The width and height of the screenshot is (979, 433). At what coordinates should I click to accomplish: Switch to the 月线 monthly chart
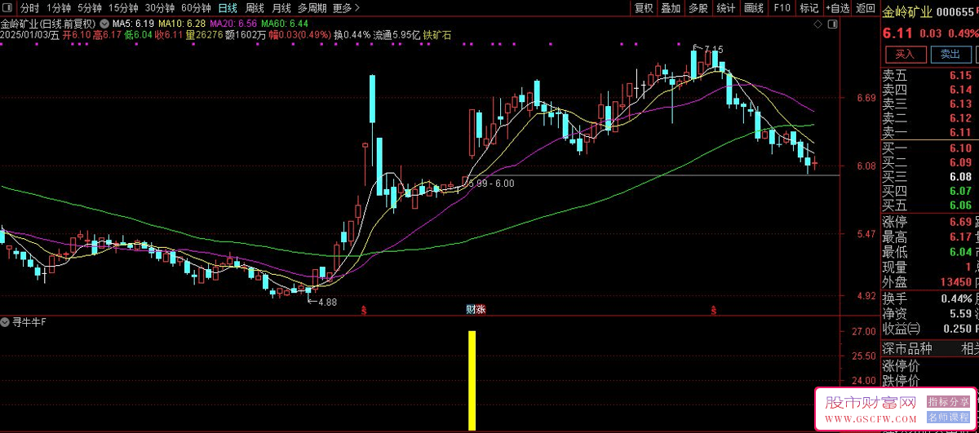281,8
